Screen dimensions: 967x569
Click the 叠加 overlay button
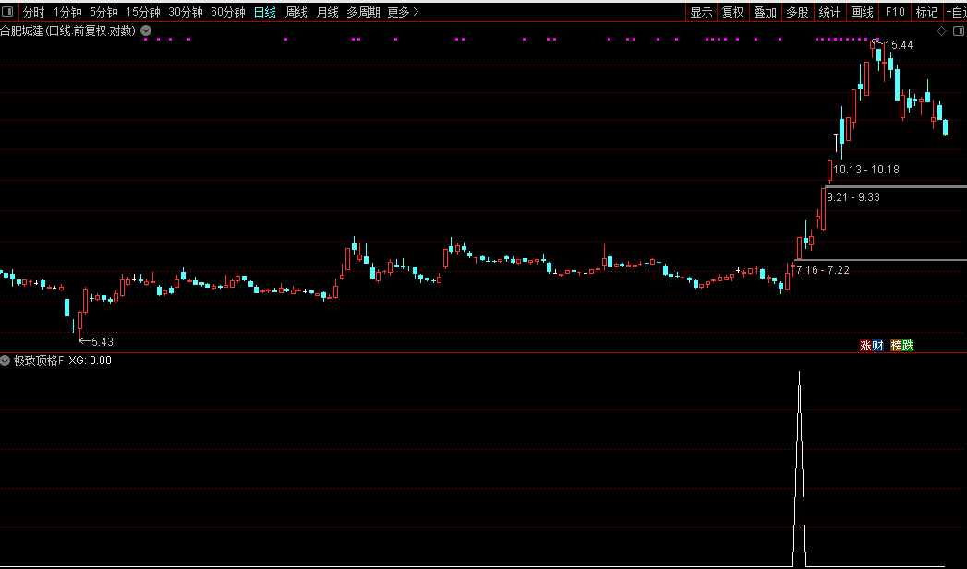point(765,12)
